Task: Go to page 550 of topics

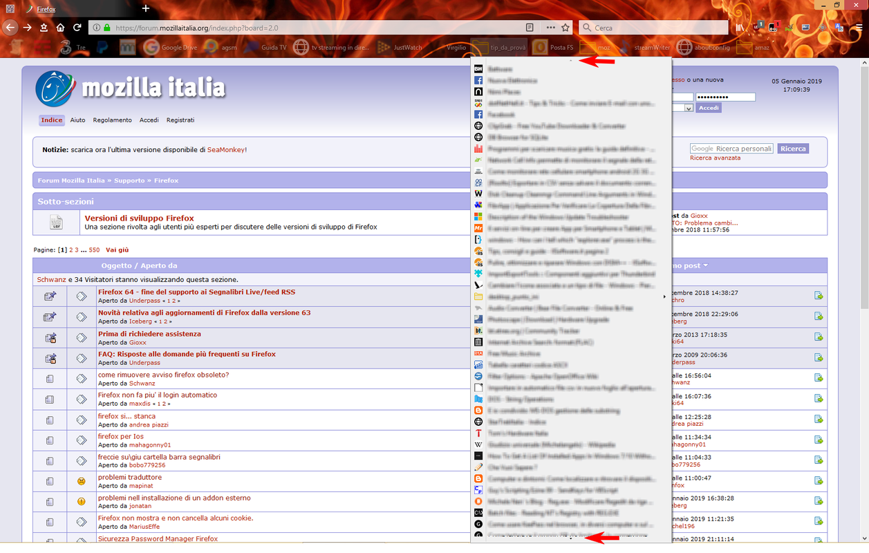Action: (x=94, y=250)
